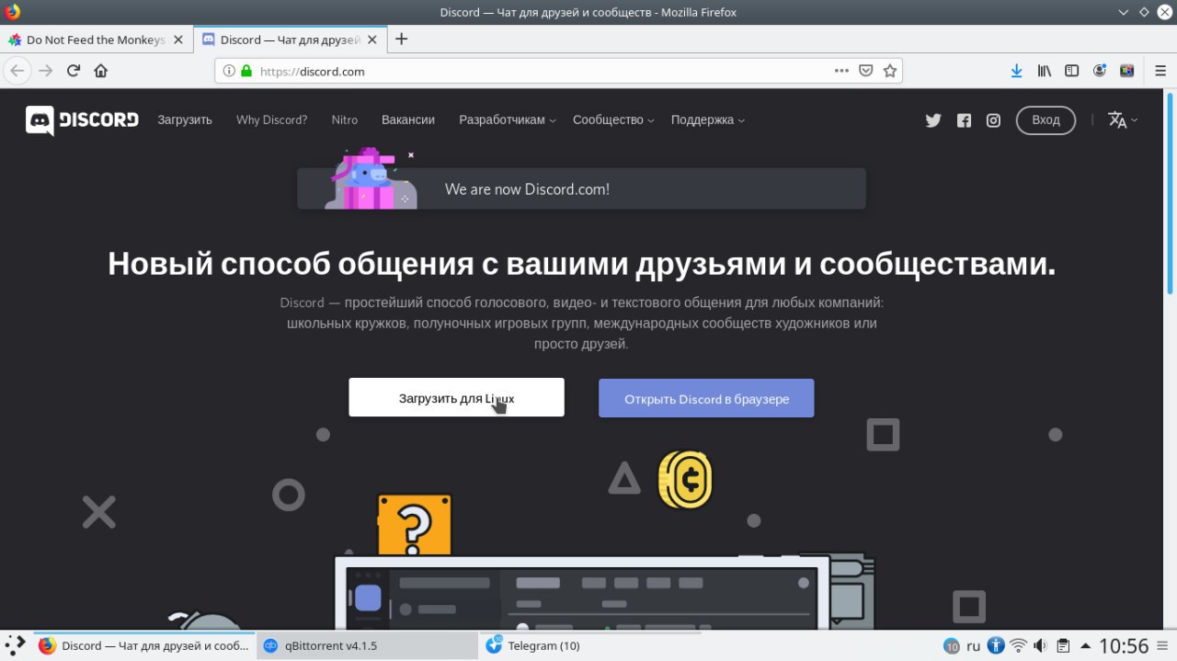The image size is (1177, 661).
Task: Close the Do Not Feed the Monkeys tab
Action: [x=179, y=40]
